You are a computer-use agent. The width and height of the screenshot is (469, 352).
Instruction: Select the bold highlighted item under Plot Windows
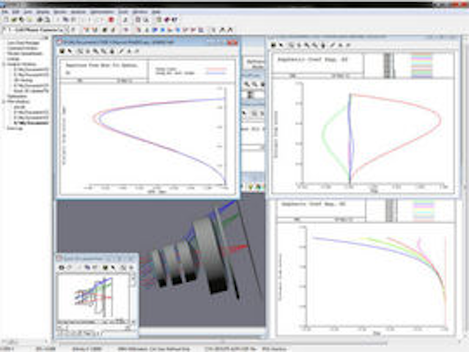click(x=31, y=123)
